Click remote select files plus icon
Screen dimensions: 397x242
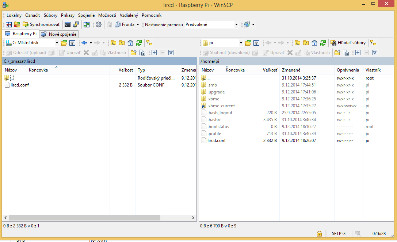coord(358,53)
